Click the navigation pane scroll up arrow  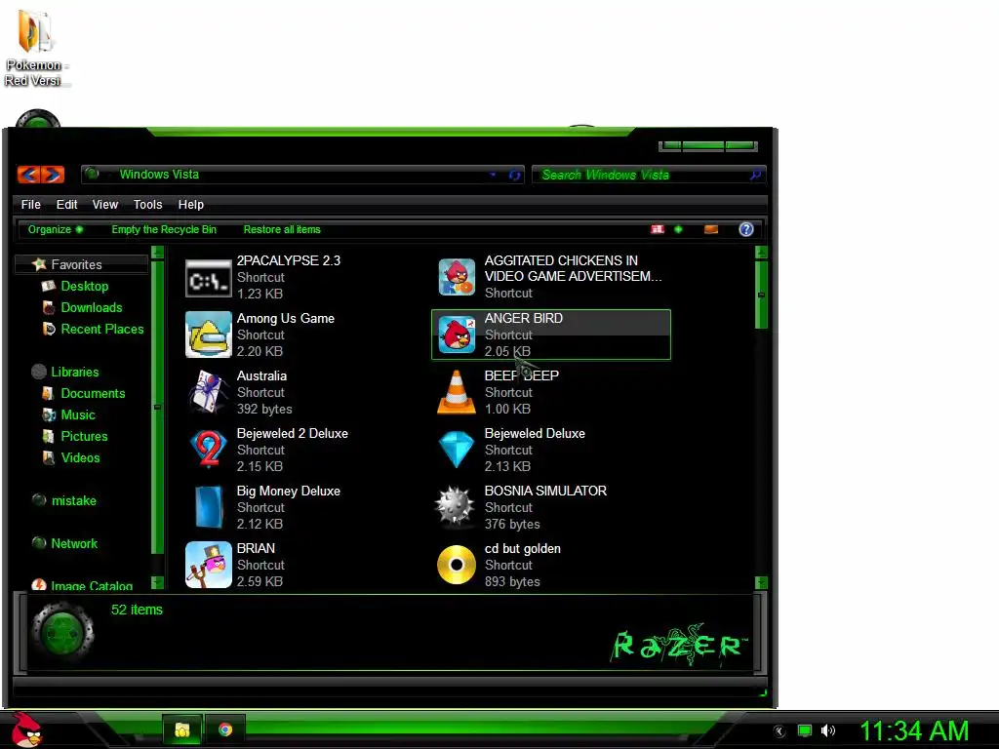[157, 253]
